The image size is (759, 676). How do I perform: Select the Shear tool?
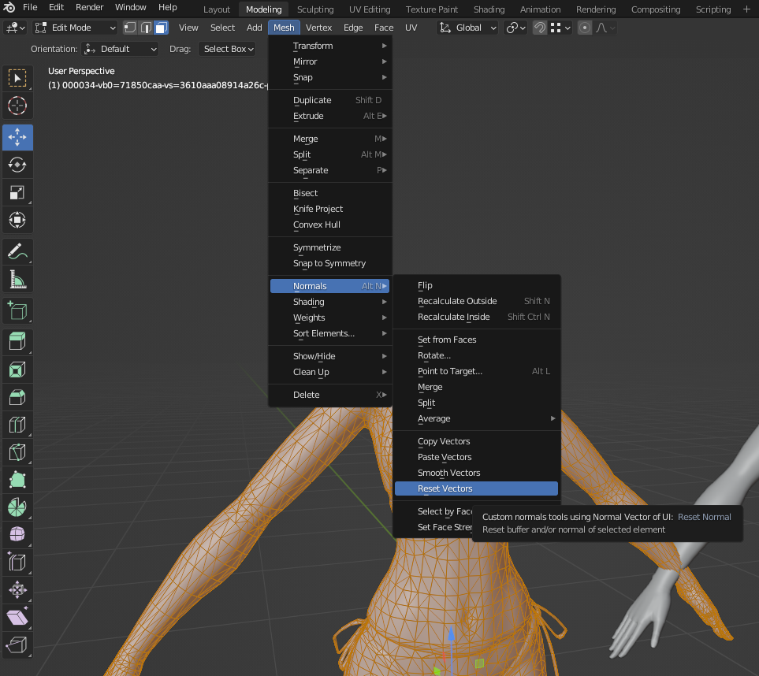click(x=17, y=618)
